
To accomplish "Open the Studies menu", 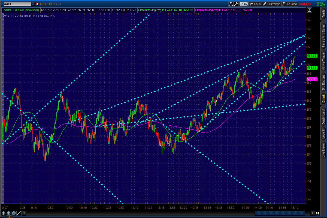I will point(289,4).
